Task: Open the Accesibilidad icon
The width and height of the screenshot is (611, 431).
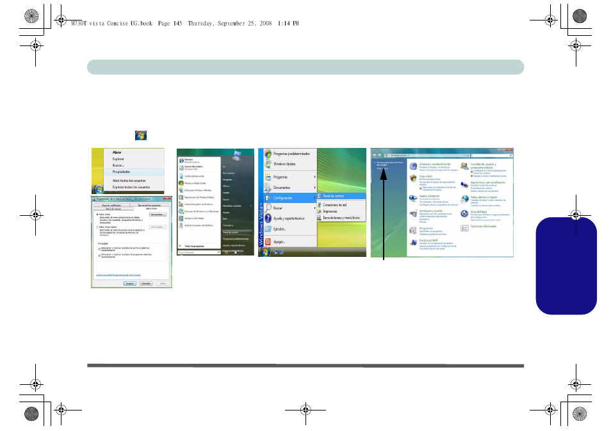Action: (x=464, y=213)
